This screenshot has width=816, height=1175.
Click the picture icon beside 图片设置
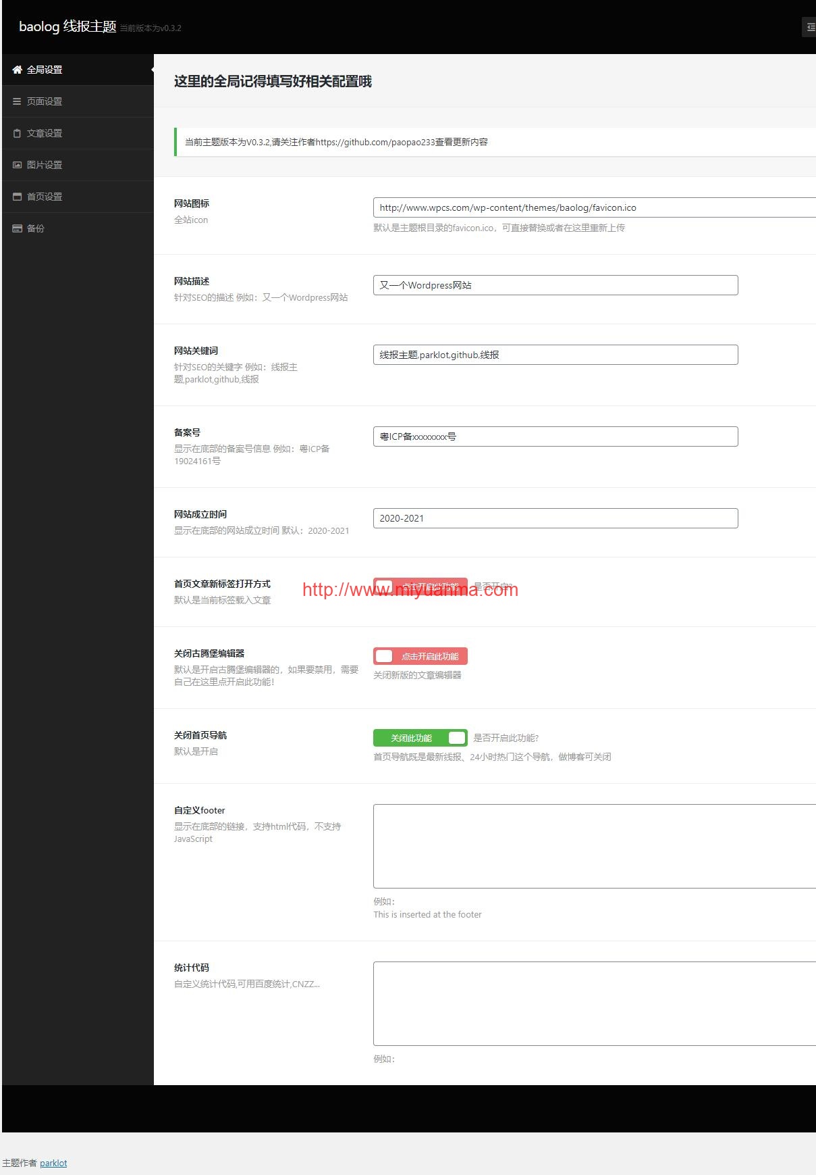(17, 165)
